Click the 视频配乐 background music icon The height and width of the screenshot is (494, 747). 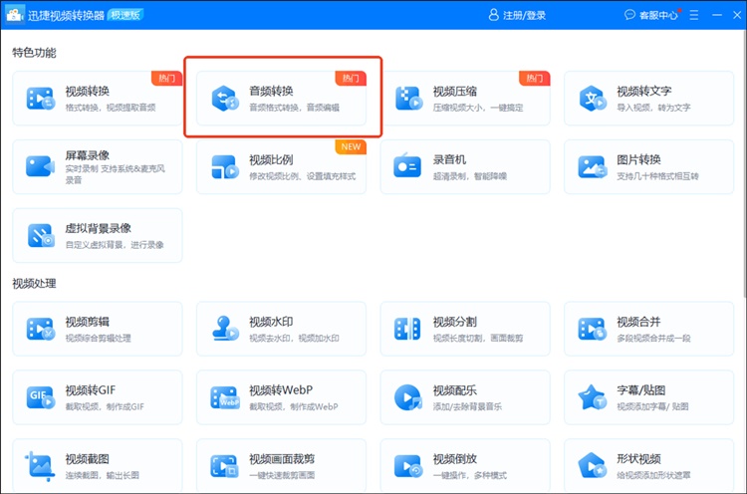pyautogui.click(x=408, y=397)
